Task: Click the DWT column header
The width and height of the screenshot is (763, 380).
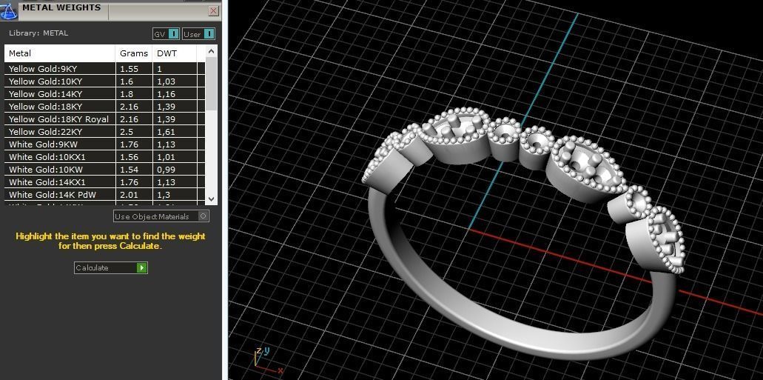Action: click(175, 53)
